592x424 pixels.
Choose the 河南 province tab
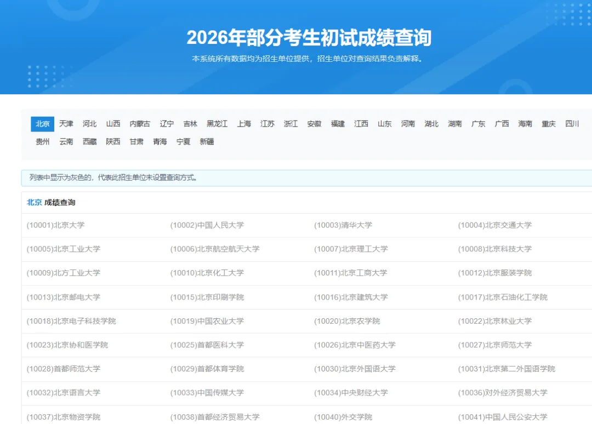pos(408,124)
